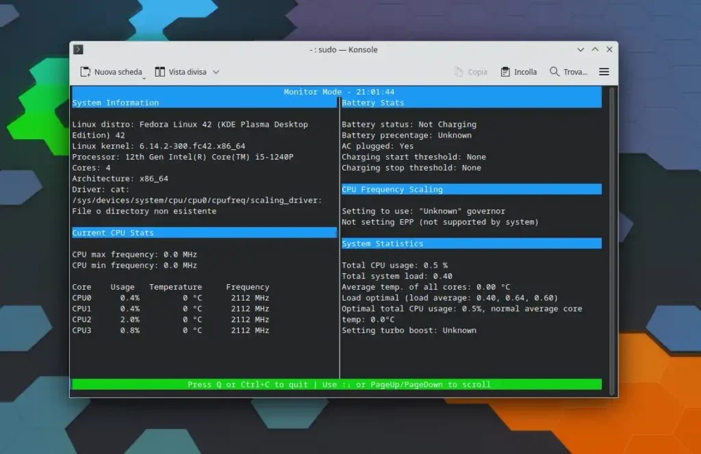Viewport: 701px width, 454px height.
Task: Click the 'Processor: 12th Gen Intel(R) Core(TM) i5-1240P' line
Action: coord(183,157)
